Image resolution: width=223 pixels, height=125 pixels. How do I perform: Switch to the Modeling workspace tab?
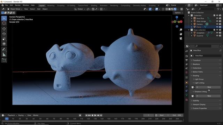coord(51,6)
